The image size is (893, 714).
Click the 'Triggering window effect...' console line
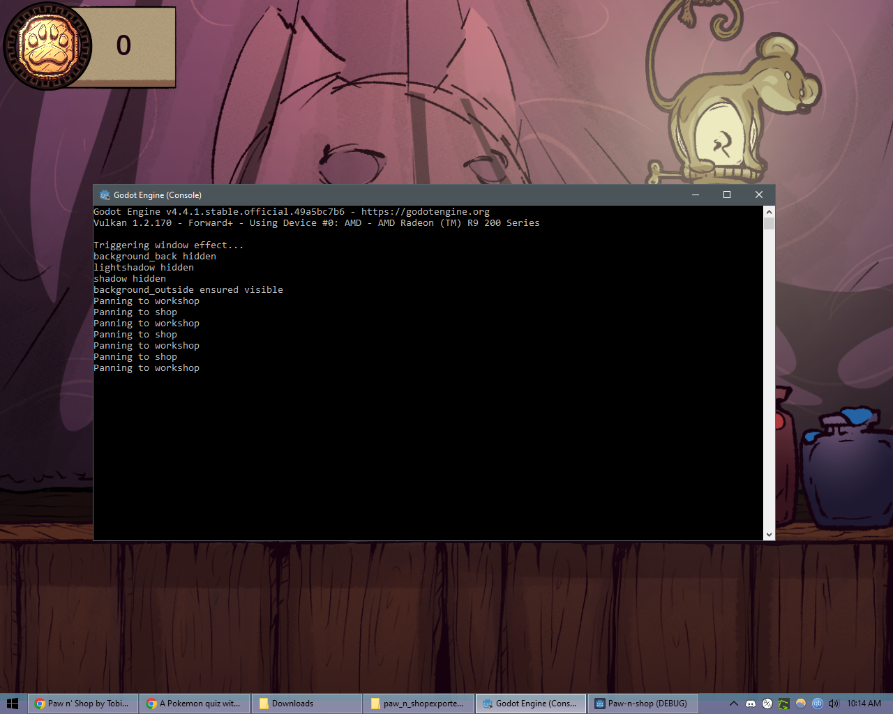pos(169,245)
